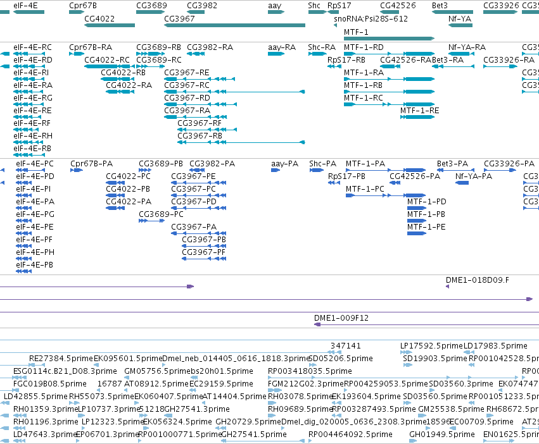Click transcript CG3967-RE
The image size is (539, 444).
click(x=187, y=73)
